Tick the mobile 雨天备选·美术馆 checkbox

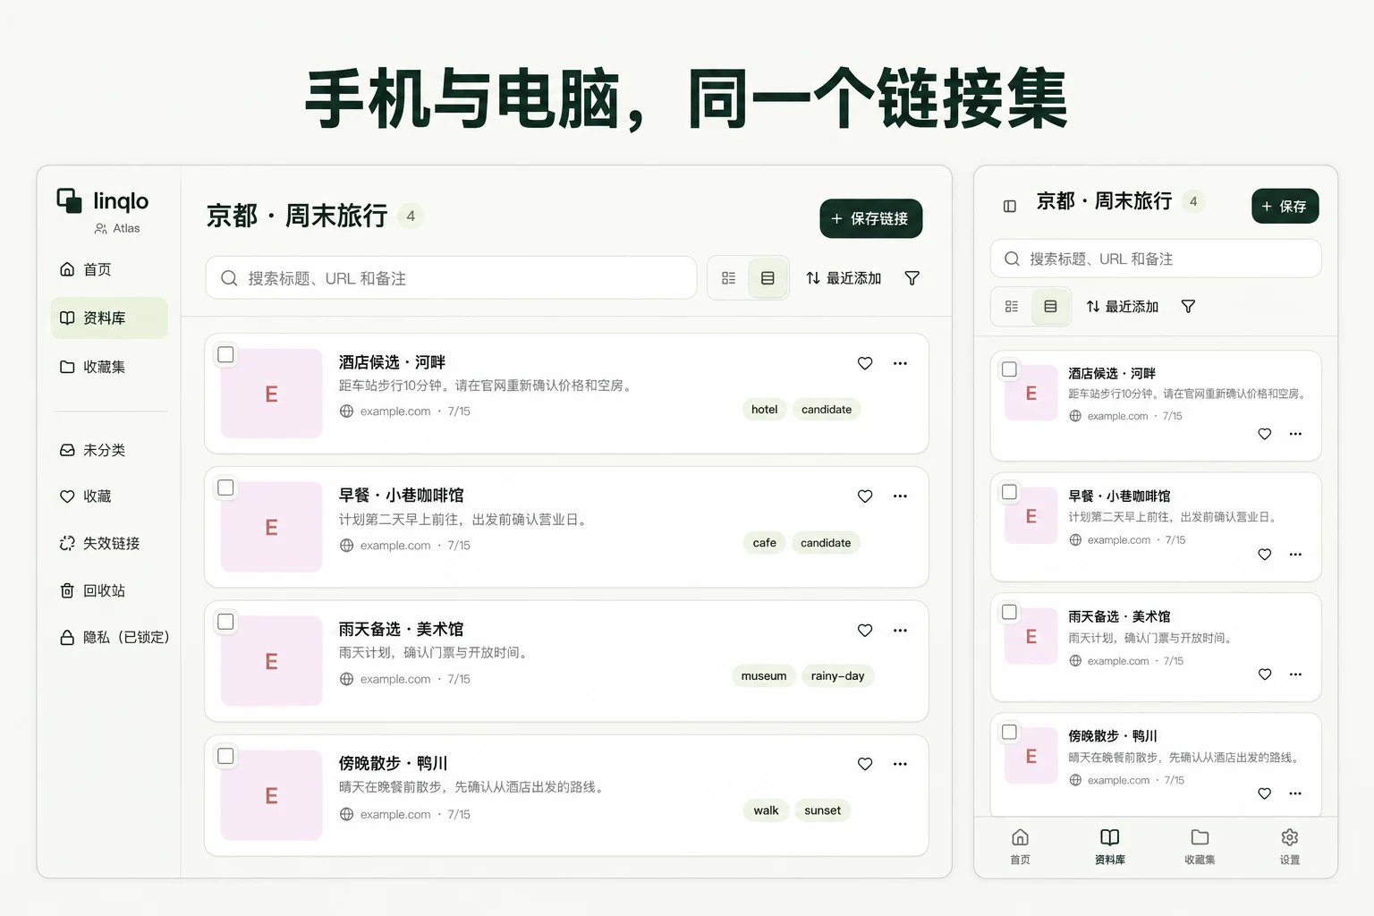(x=1010, y=612)
